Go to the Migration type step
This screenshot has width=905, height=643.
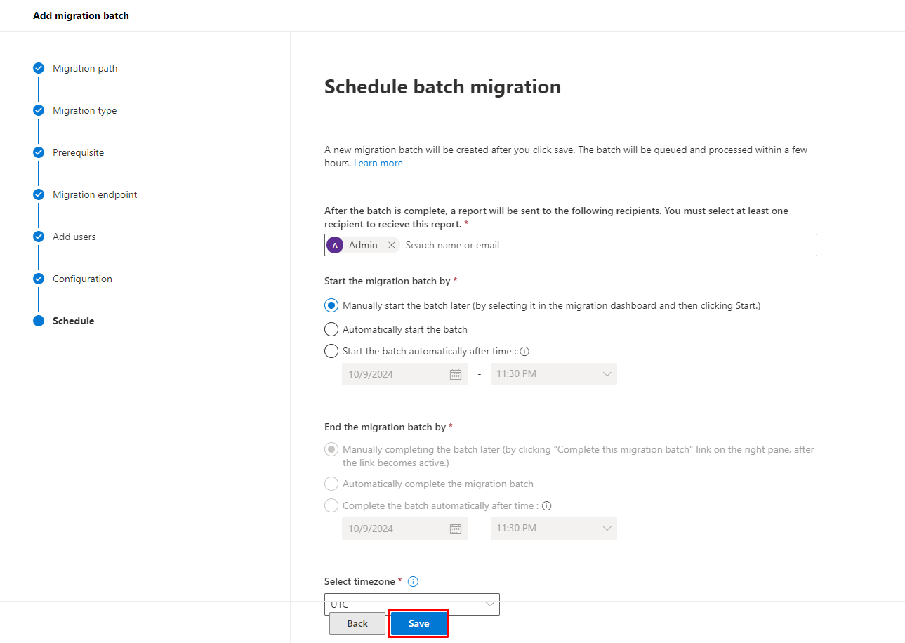85,110
